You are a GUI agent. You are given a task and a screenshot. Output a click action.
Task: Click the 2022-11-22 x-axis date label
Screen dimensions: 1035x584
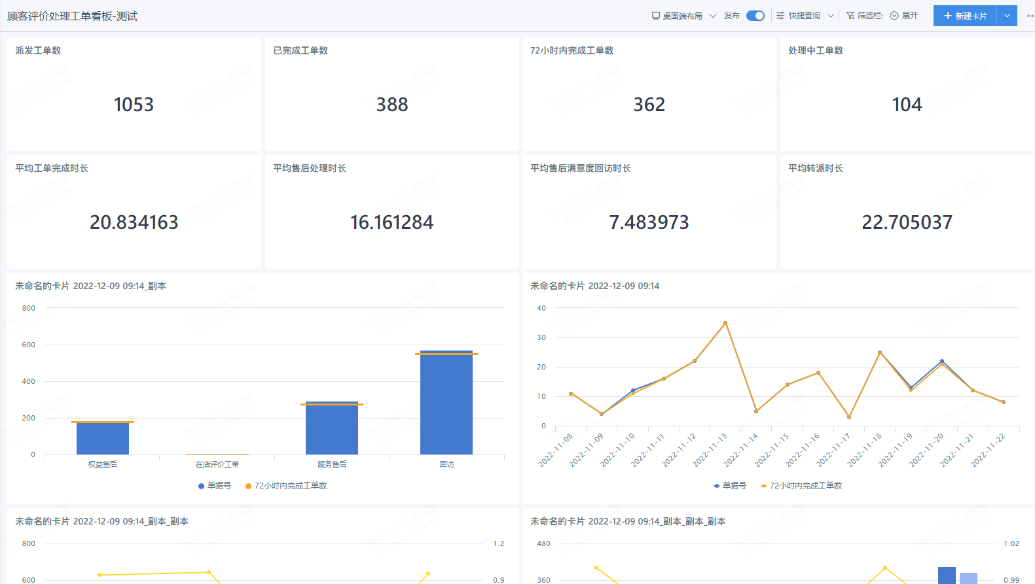tap(989, 450)
